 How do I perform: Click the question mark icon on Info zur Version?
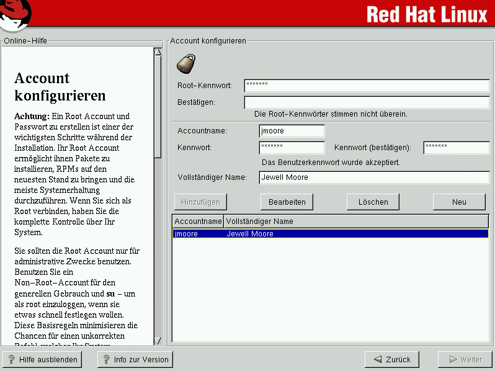106,359
